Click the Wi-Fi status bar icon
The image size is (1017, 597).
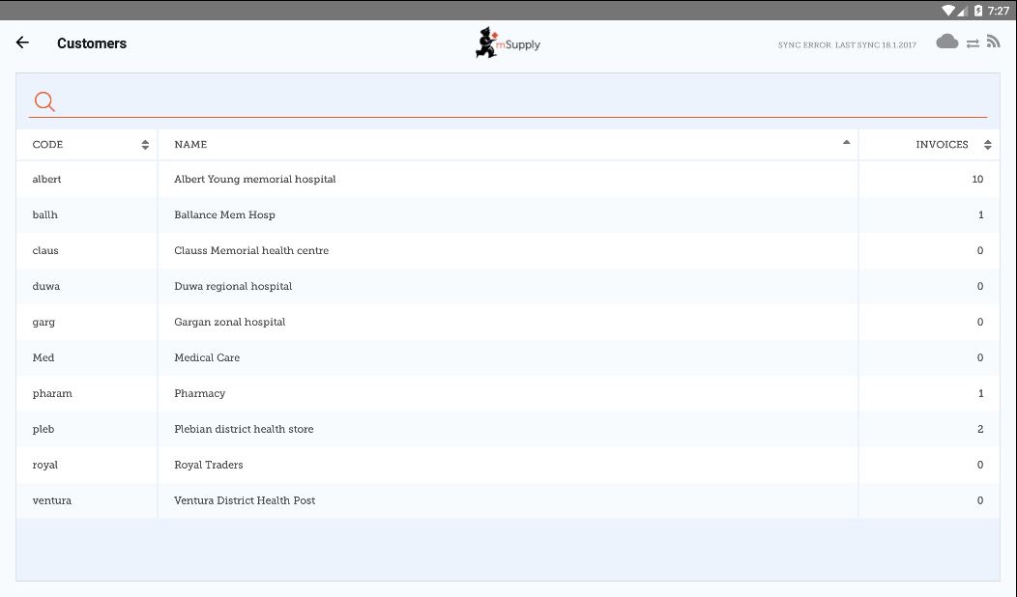tap(948, 11)
